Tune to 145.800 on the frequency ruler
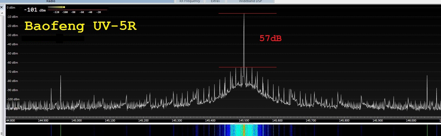This screenshot has width=441, height=136. [344, 120]
